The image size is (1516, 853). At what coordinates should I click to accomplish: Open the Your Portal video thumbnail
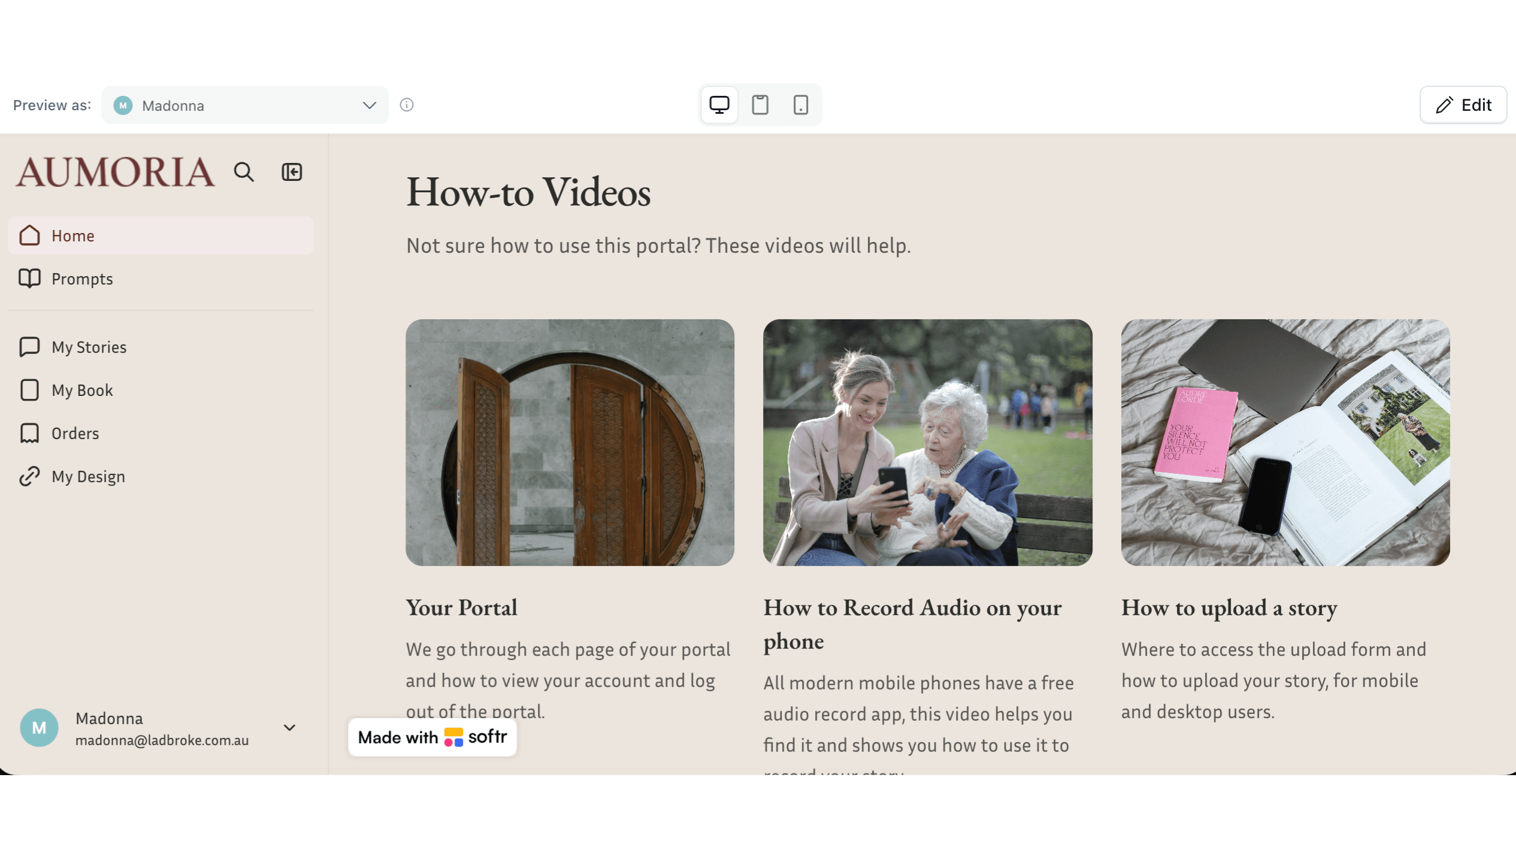[570, 443]
